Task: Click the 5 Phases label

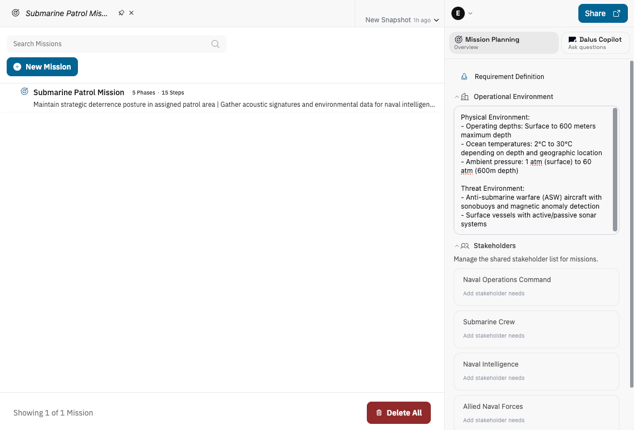Action: point(144,92)
